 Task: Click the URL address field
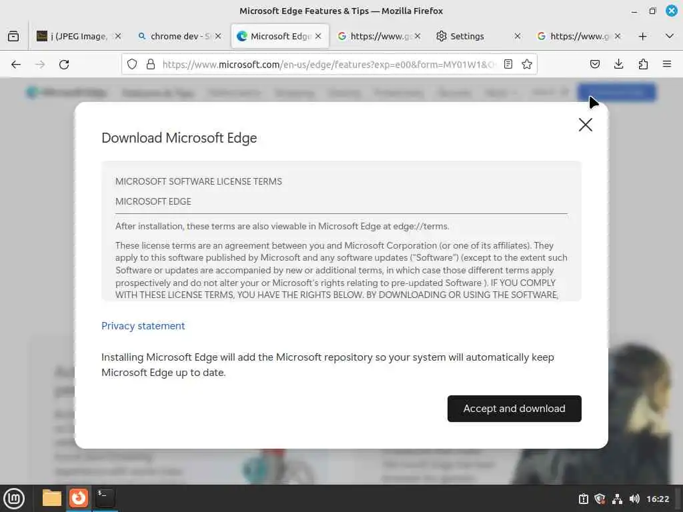coord(329,65)
